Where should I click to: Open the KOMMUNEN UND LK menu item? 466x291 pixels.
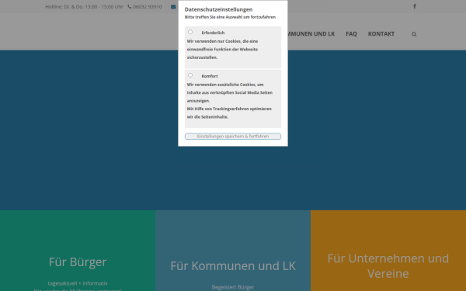pos(311,34)
